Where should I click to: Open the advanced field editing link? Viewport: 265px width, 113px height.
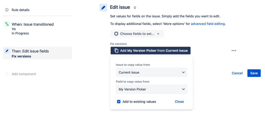208,24
